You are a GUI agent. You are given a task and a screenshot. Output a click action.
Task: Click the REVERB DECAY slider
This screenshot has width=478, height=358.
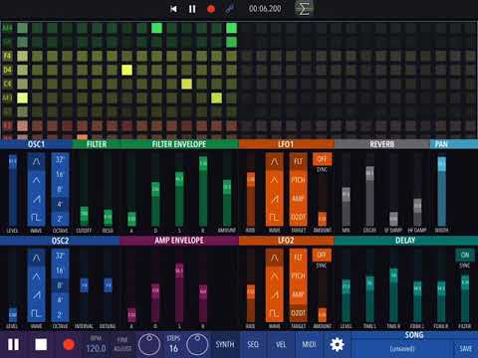click(x=369, y=190)
